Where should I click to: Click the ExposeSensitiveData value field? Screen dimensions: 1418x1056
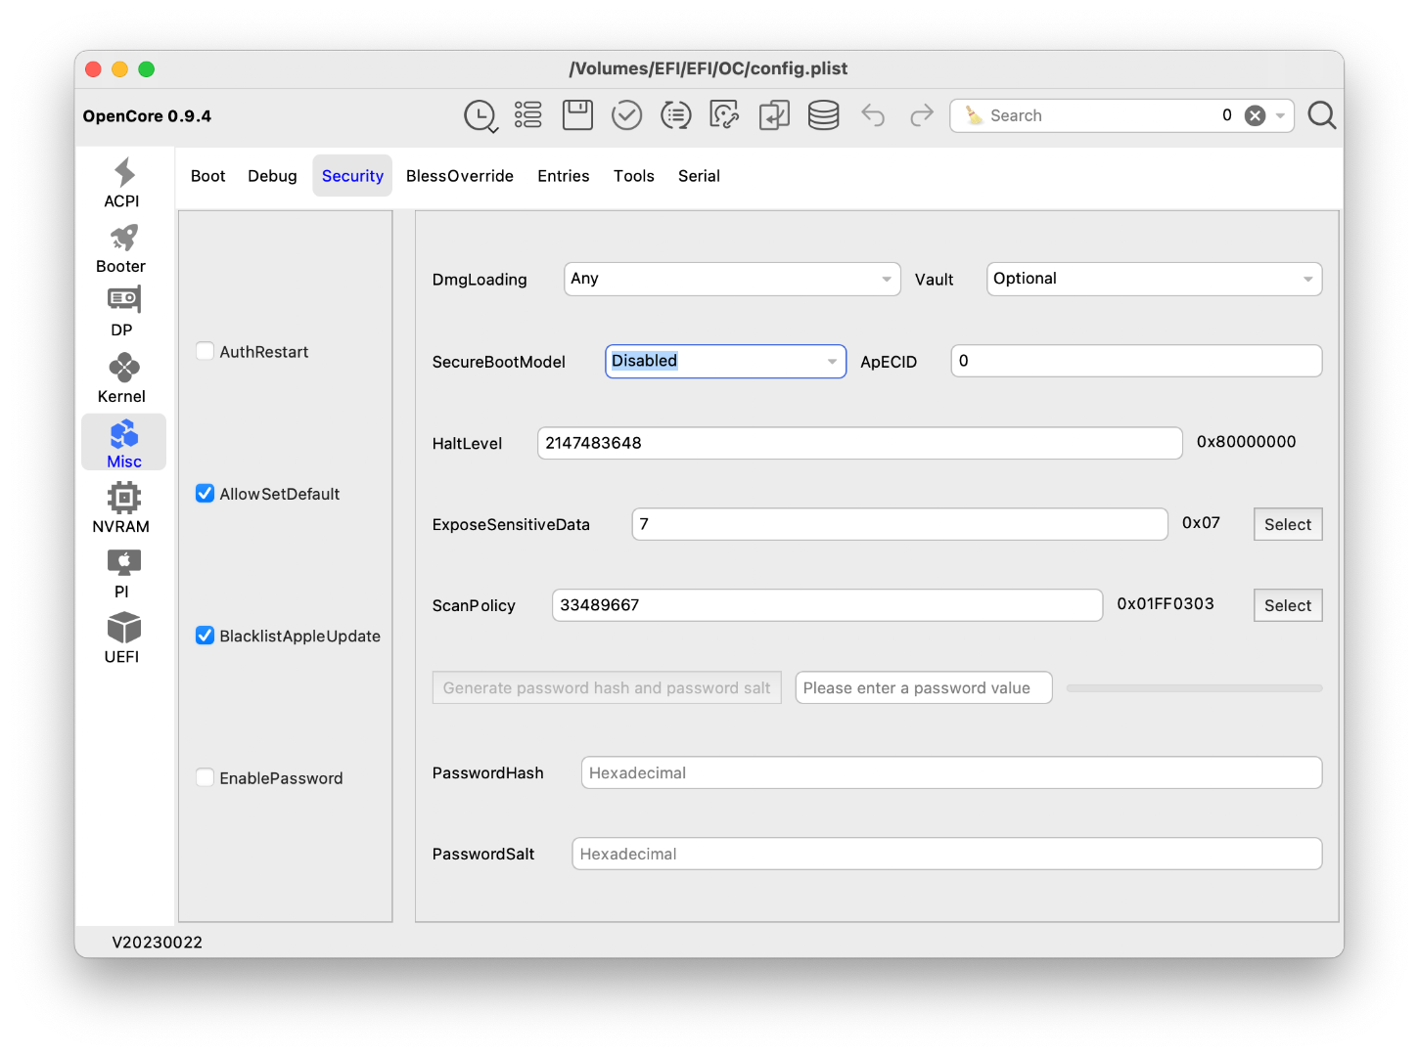point(899,524)
